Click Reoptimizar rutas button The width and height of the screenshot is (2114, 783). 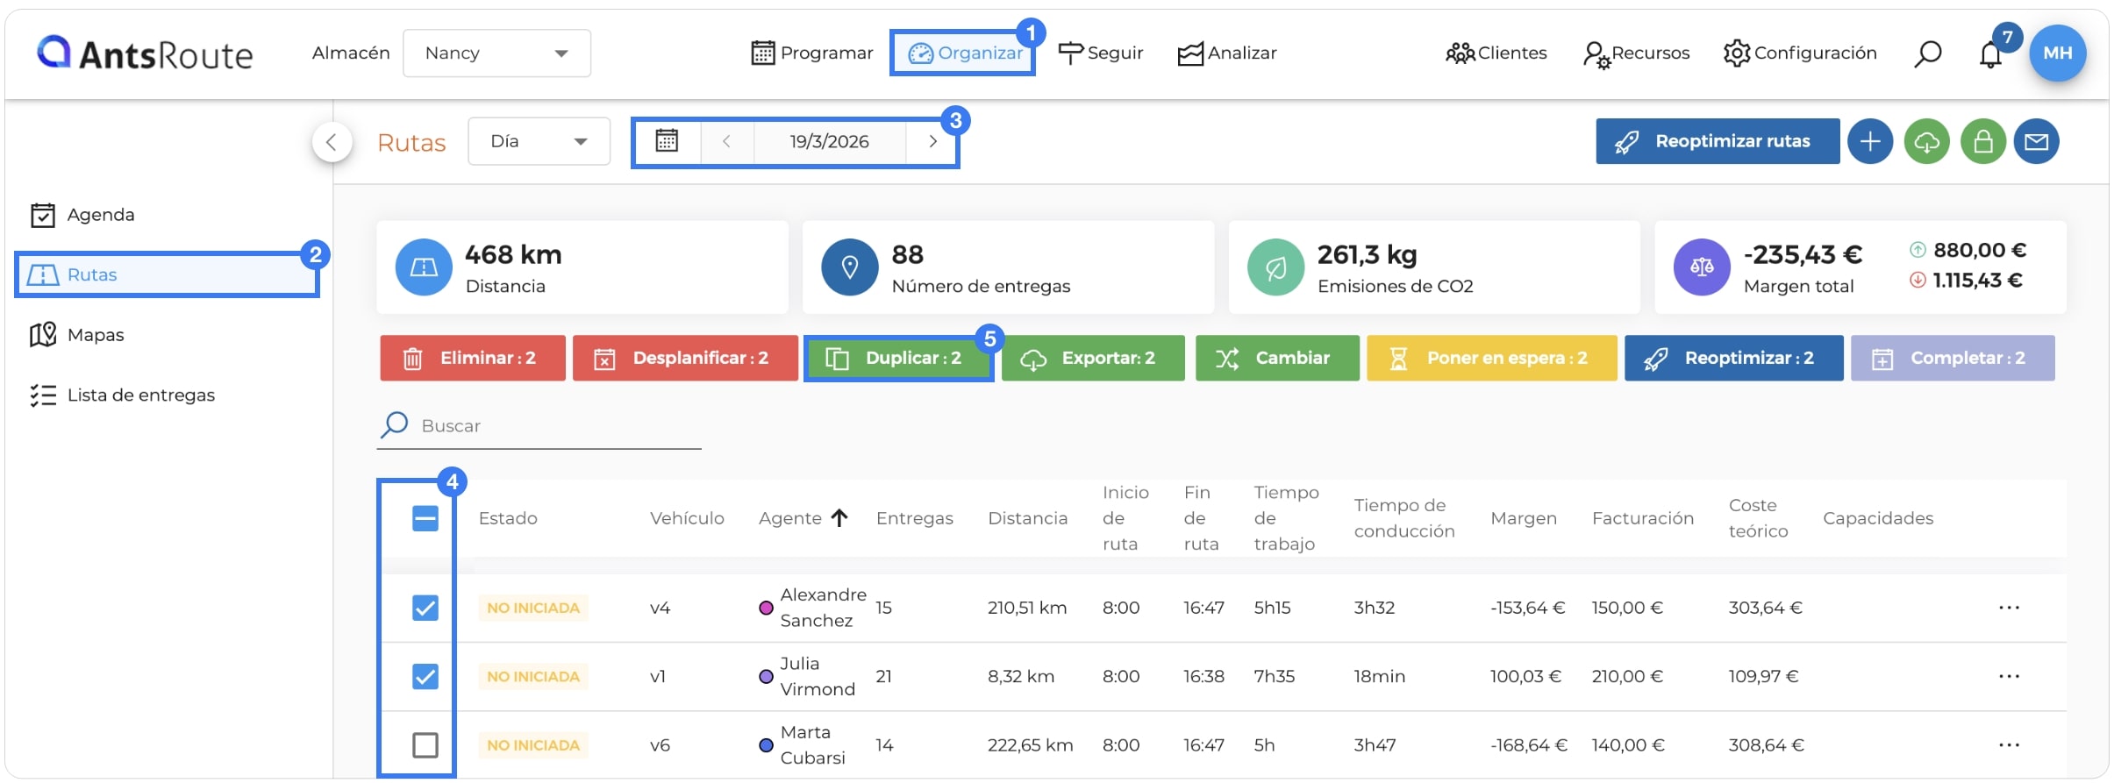1717,141
